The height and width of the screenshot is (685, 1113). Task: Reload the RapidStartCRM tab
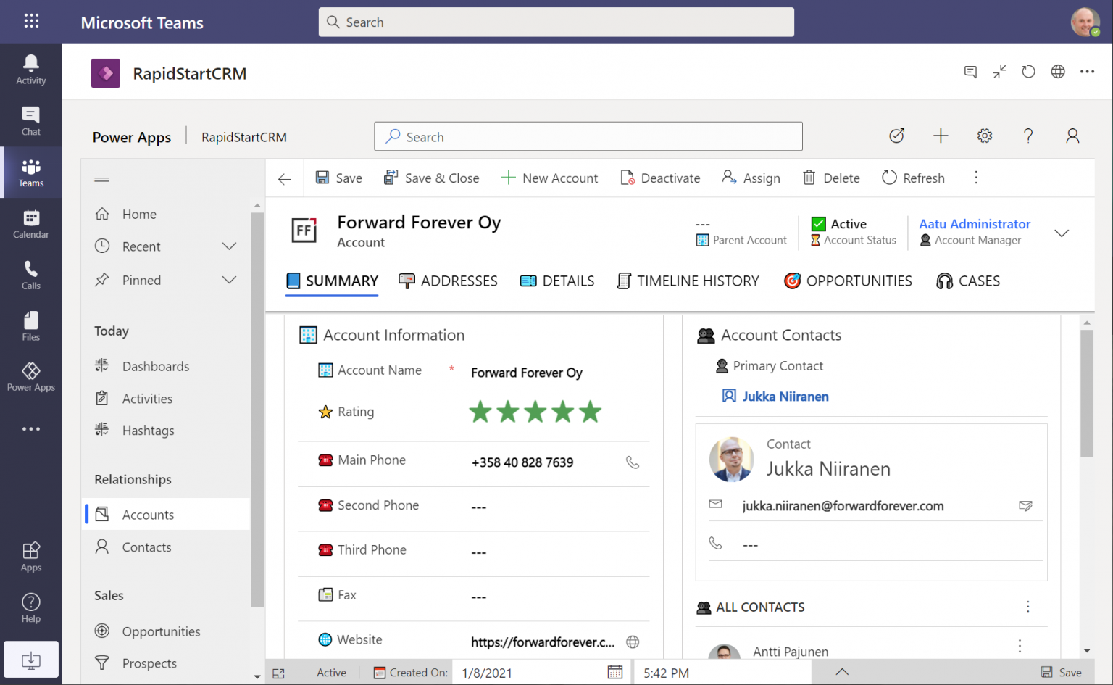[1029, 72]
